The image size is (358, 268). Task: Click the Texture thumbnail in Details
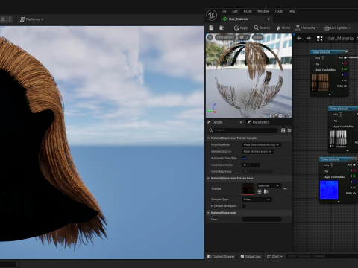(x=248, y=189)
